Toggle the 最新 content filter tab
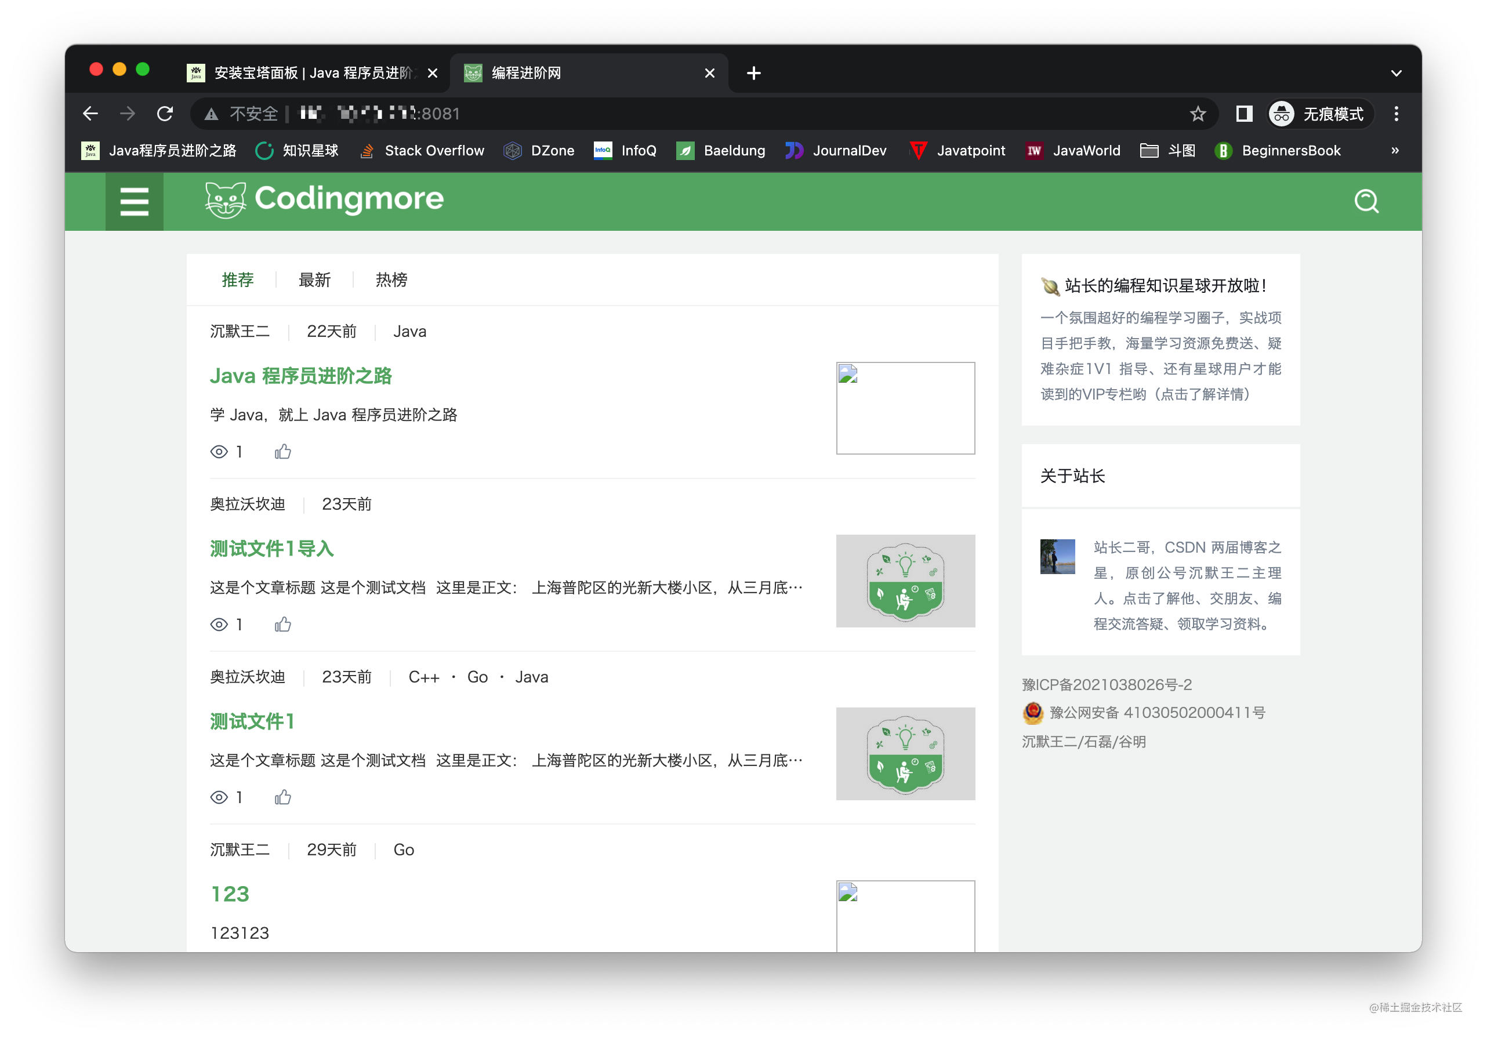 314,280
